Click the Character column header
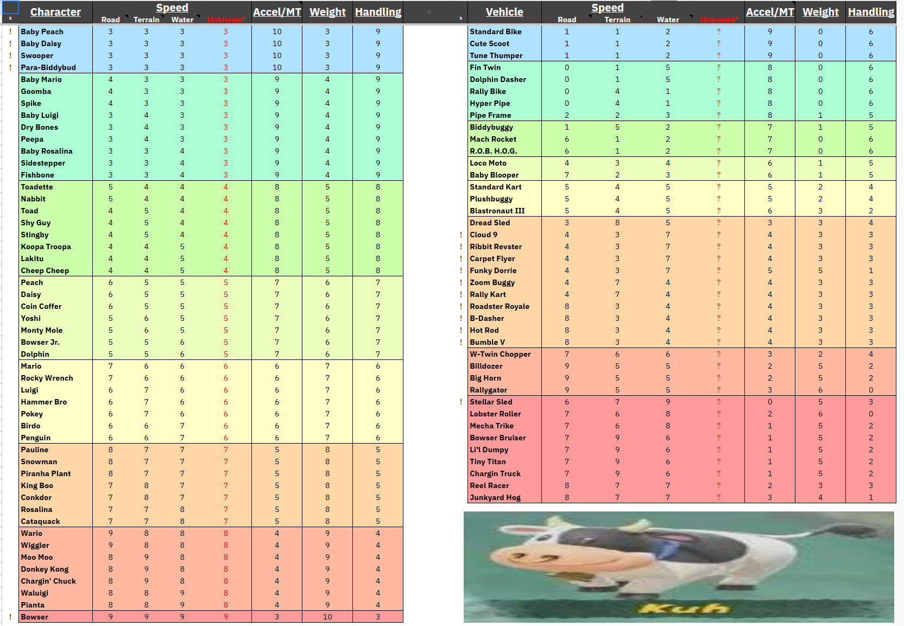Viewport: 904px width, 626px height. point(55,12)
